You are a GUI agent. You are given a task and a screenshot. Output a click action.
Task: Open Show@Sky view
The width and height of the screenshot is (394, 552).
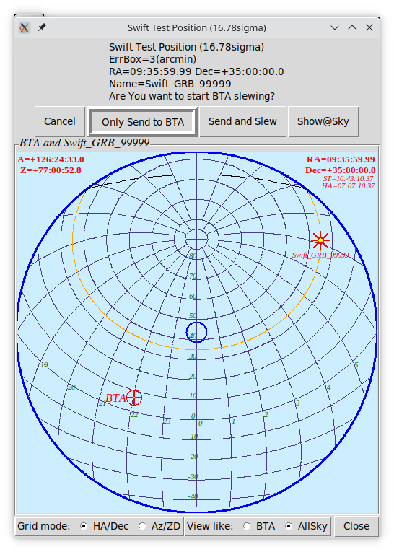(323, 121)
